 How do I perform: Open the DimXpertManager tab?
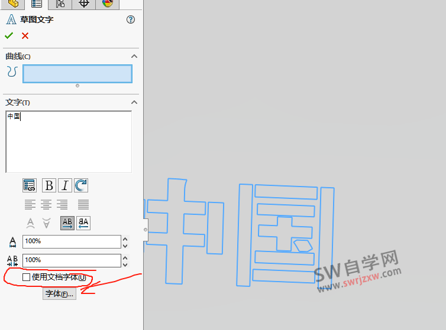coord(83,4)
